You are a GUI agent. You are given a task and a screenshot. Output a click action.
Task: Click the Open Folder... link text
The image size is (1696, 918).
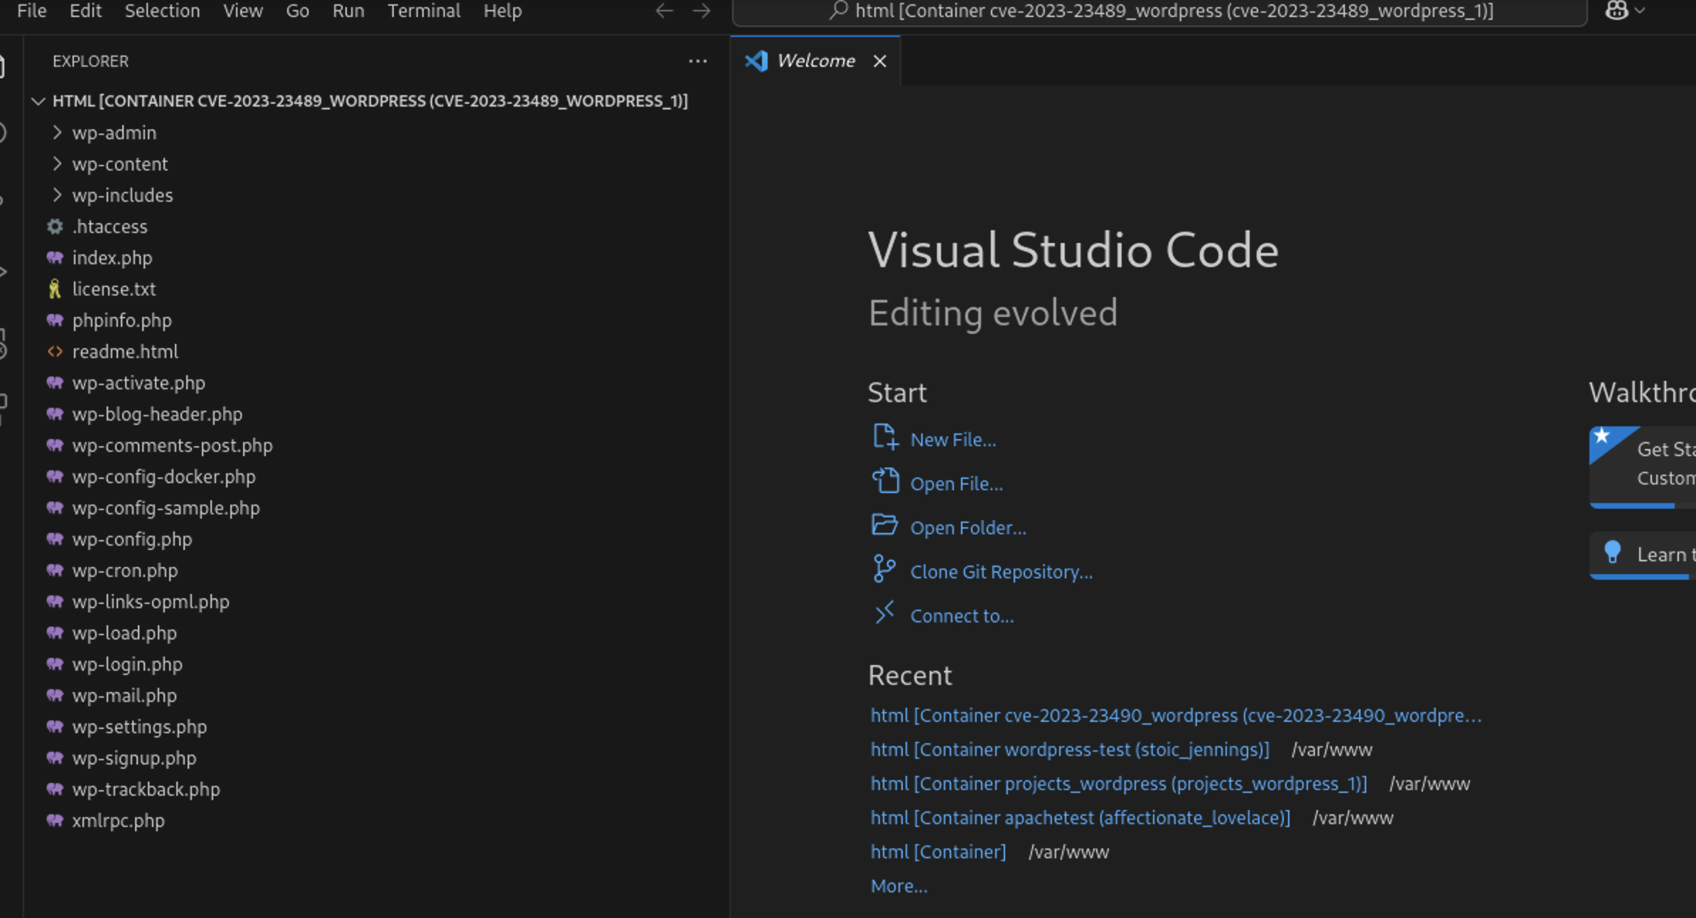click(968, 528)
